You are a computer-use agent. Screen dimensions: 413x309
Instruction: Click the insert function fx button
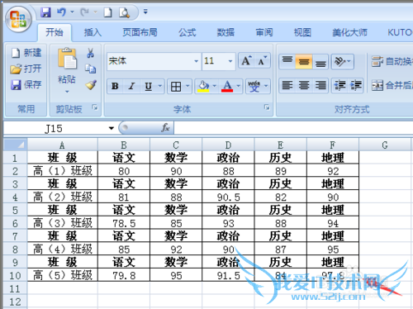[x=165, y=128]
